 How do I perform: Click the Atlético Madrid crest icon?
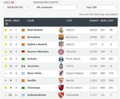(x=61, y=45)
